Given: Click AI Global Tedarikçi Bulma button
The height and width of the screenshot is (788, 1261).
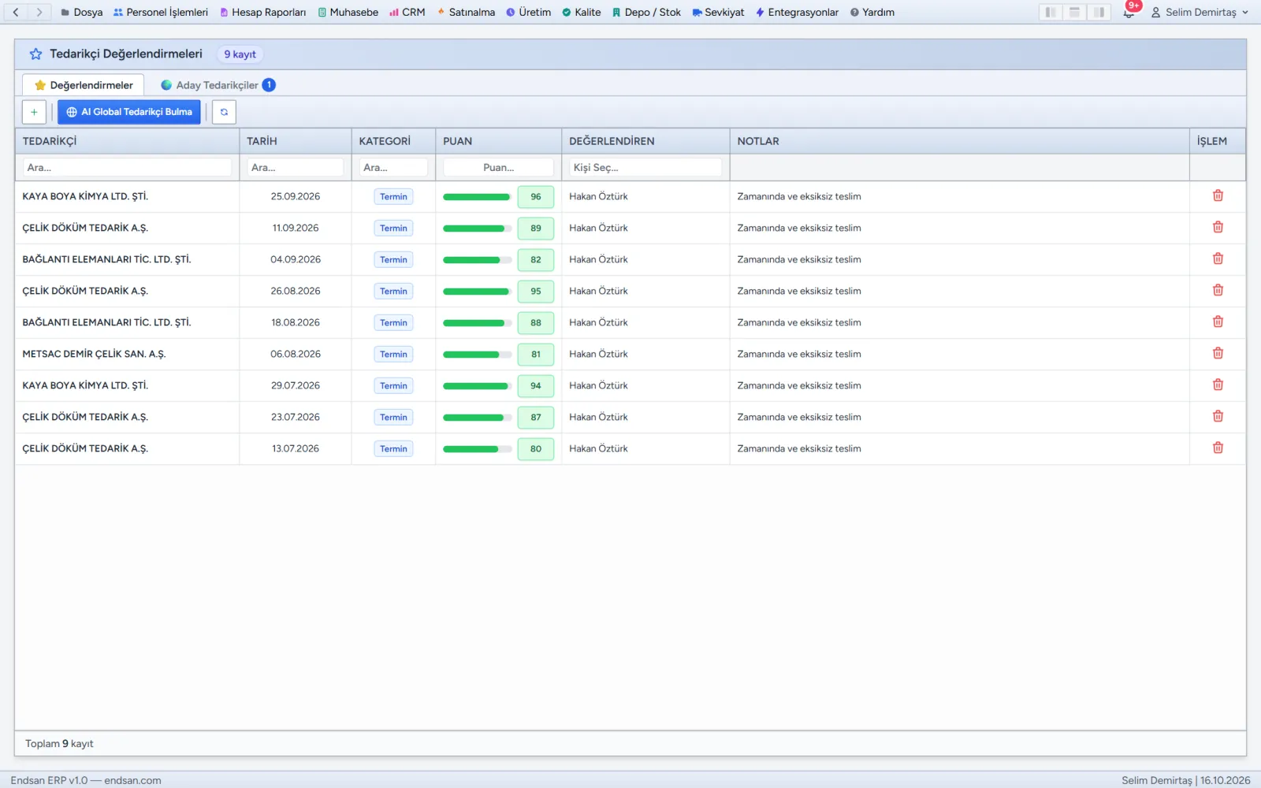Looking at the screenshot, I should [x=129, y=112].
